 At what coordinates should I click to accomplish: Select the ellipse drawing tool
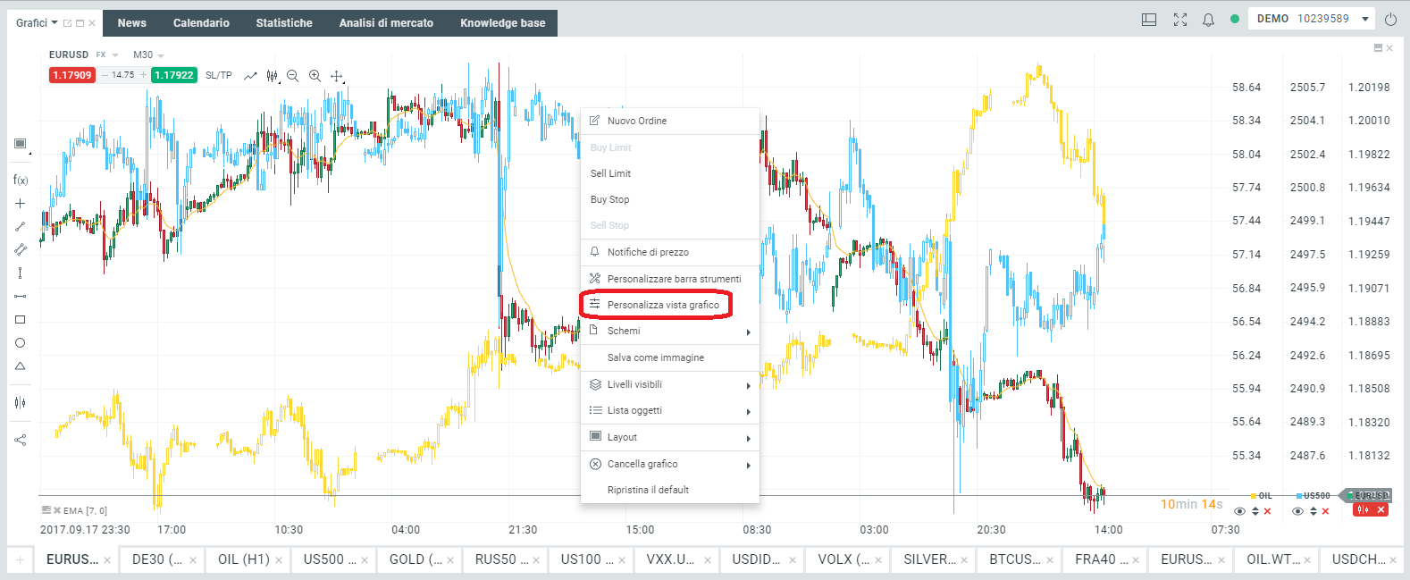pyautogui.click(x=20, y=342)
